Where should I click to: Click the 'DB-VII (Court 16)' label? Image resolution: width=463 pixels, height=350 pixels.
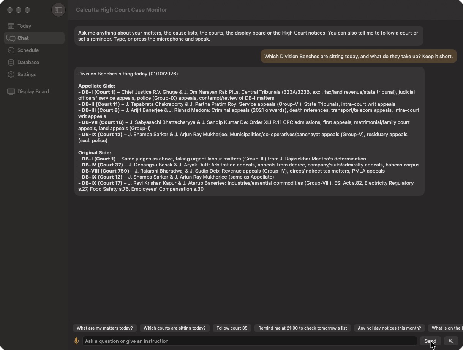(x=103, y=122)
